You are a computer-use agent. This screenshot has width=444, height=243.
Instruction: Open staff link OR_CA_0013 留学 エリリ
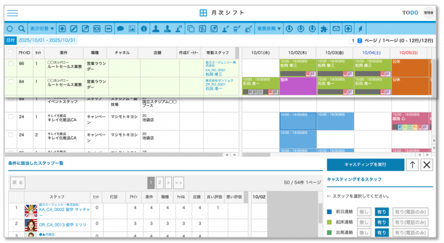point(62,225)
